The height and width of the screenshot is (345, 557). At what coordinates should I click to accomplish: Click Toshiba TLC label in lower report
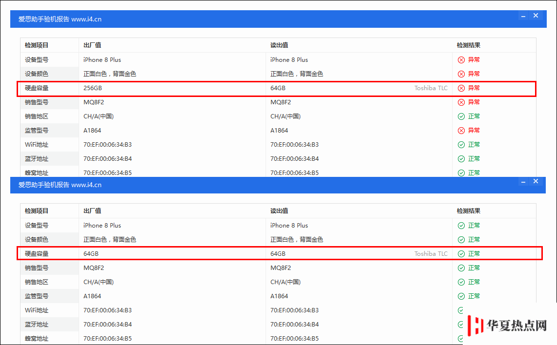pos(431,254)
